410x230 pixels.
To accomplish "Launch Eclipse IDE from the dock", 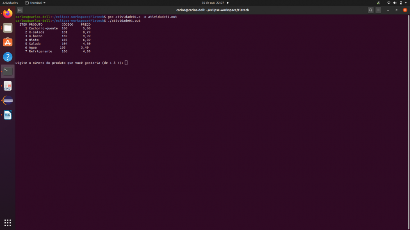I will coord(8,100).
